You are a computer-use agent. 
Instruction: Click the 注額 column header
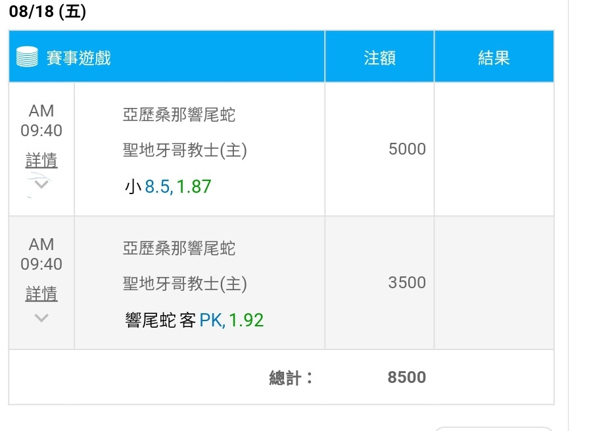pyautogui.click(x=379, y=58)
